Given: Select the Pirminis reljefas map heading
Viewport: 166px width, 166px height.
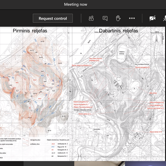Looking at the screenshot, I should tap(30, 31).
